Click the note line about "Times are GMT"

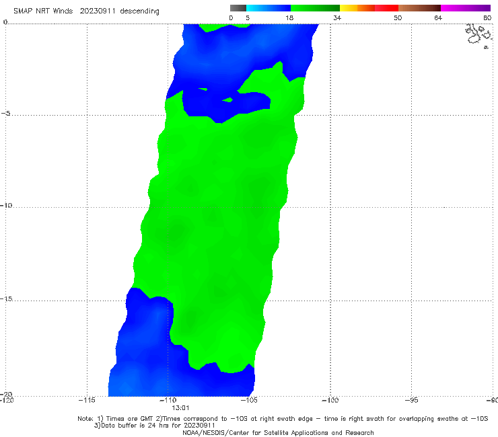(283, 419)
